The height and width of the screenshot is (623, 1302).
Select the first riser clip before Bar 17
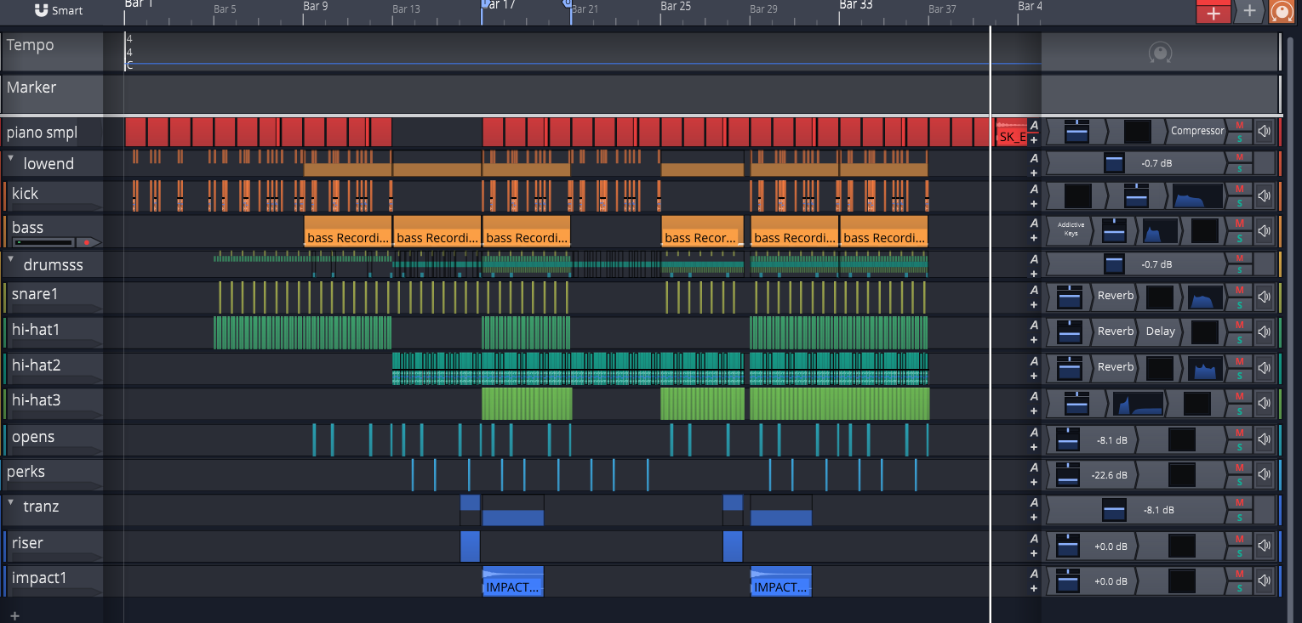click(470, 546)
